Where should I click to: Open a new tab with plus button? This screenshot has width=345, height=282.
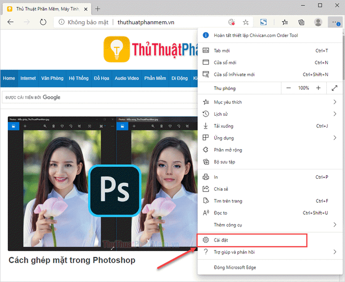98,9
